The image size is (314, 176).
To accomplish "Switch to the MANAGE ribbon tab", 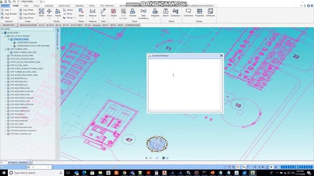I will [x=49, y=6].
